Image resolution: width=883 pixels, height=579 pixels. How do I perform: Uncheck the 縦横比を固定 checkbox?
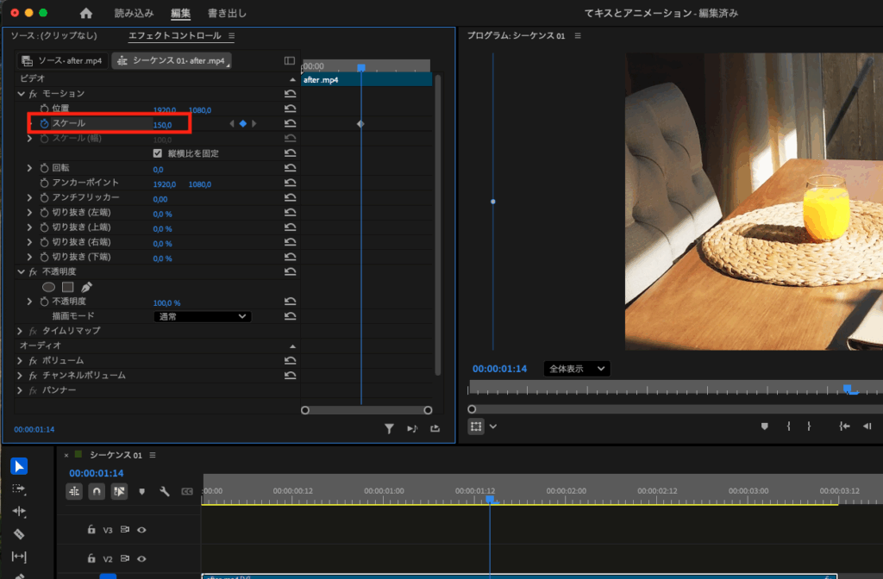[157, 153]
